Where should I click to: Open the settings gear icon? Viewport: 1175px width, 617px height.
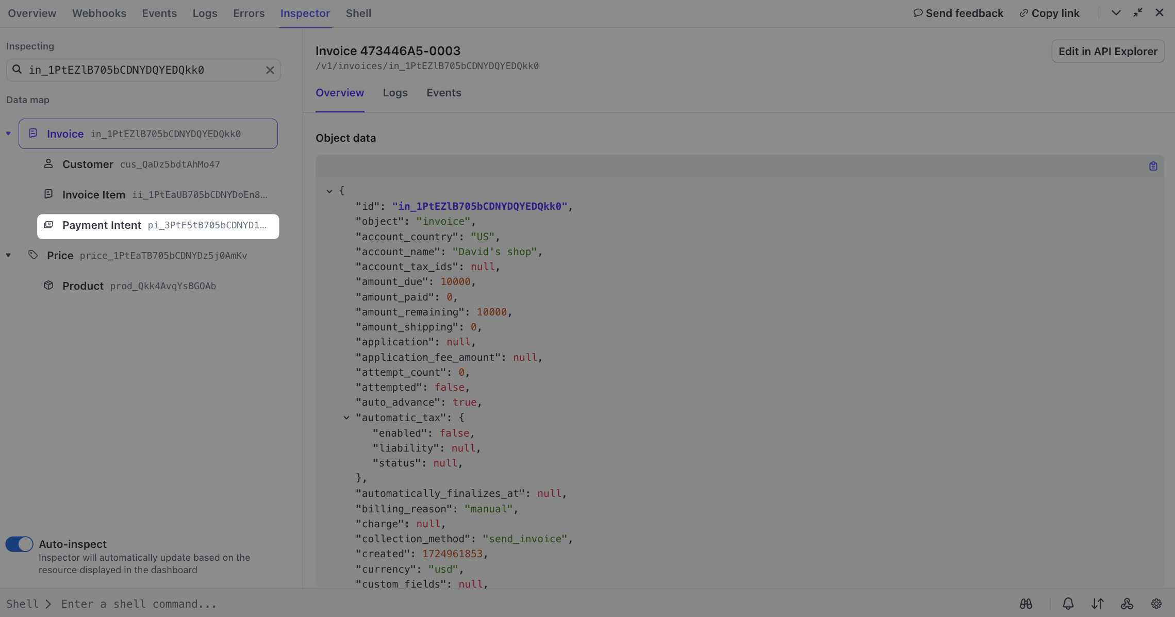click(x=1156, y=604)
